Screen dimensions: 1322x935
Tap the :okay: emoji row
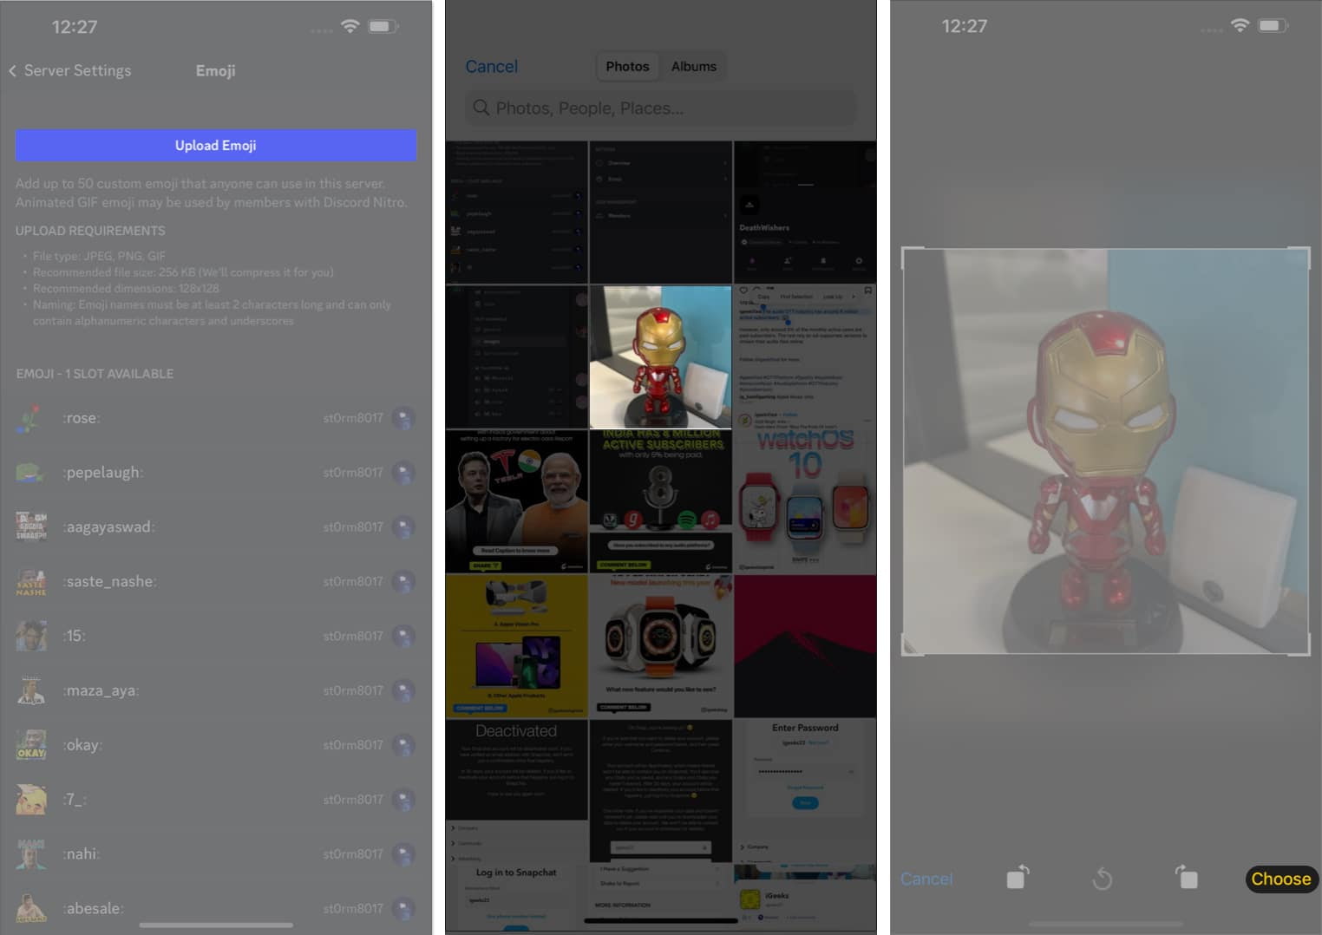tap(216, 745)
